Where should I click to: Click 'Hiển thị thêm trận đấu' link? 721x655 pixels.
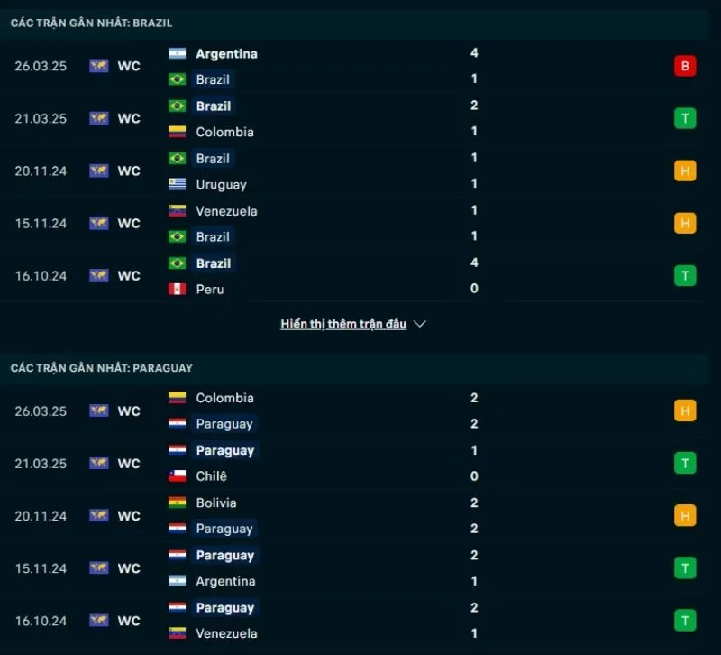(343, 324)
